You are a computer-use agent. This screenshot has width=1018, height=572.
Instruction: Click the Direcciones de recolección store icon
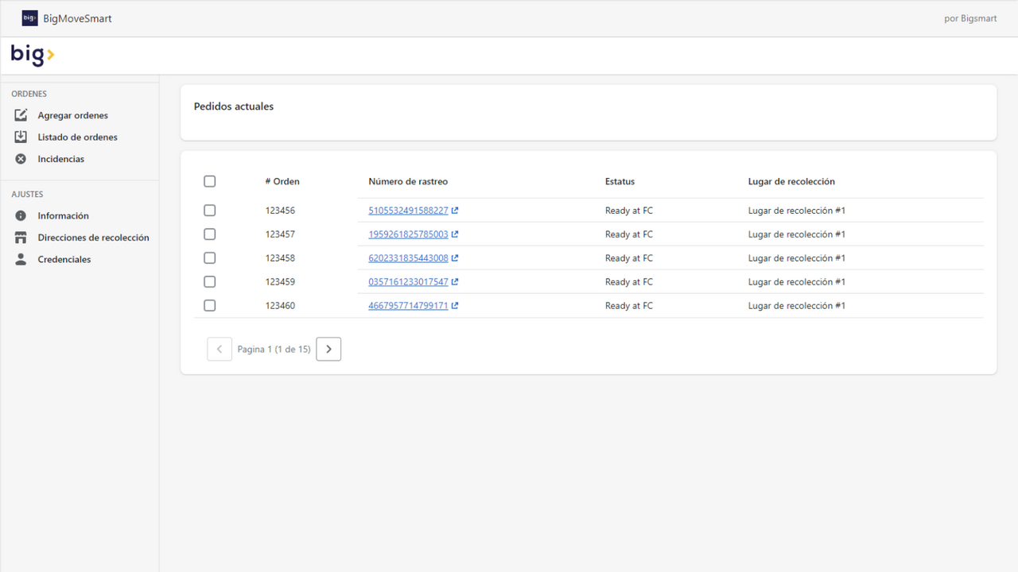pyautogui.click(x=21, y=238)
